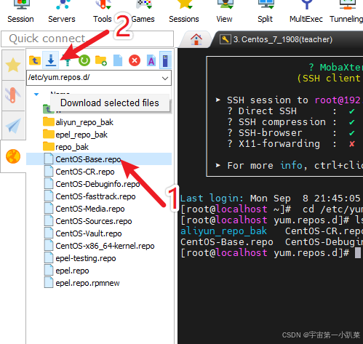
Task: Open the Tools toolbar menu
Action: pos(103,12)
